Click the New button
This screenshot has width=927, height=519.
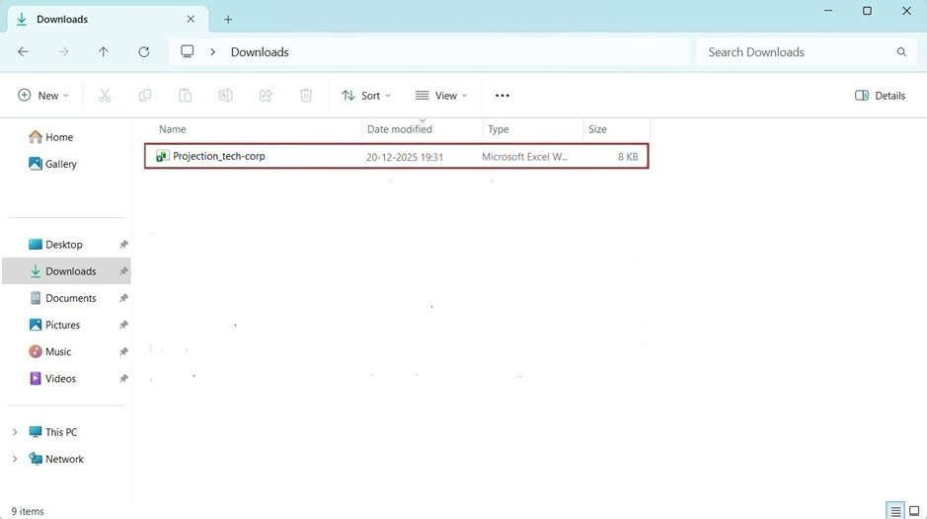(x=43, y=96)
